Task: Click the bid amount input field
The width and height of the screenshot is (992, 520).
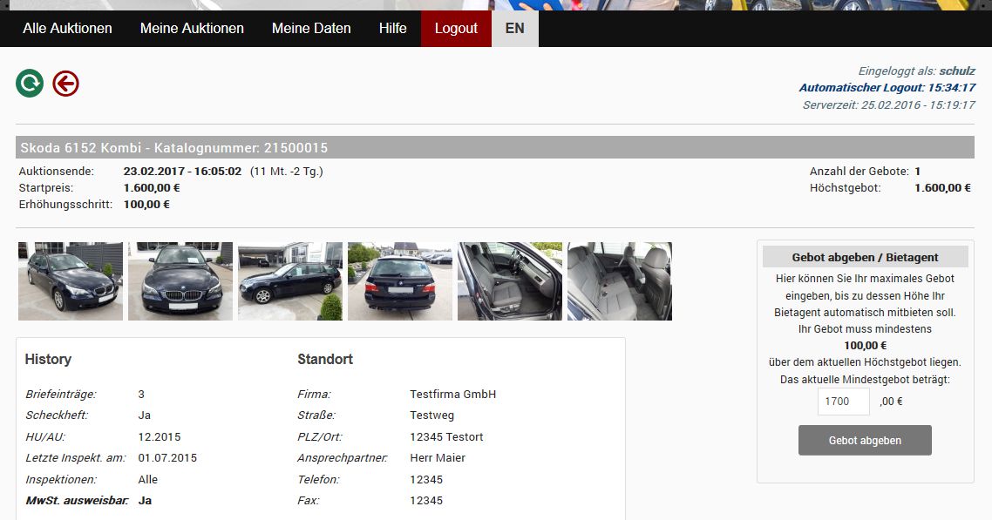Action: (x=843, y=402)
